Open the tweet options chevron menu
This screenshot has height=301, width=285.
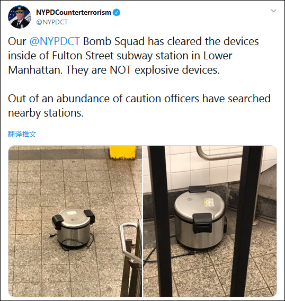pos(273,11)
